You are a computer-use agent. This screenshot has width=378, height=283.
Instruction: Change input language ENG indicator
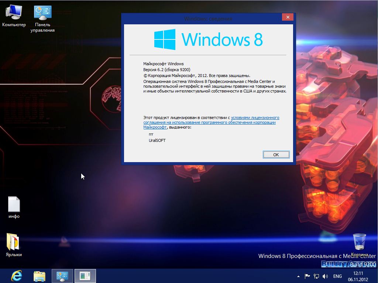coord(337,276)
